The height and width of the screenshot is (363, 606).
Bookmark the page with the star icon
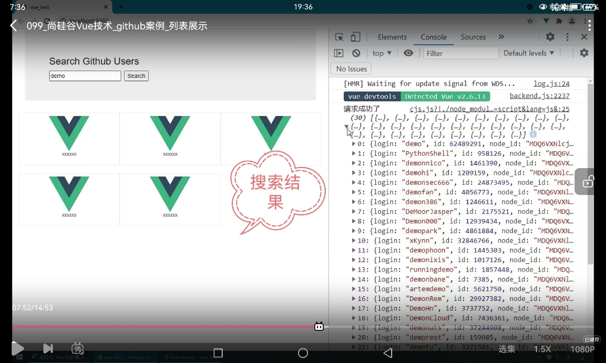click(530, 21)
